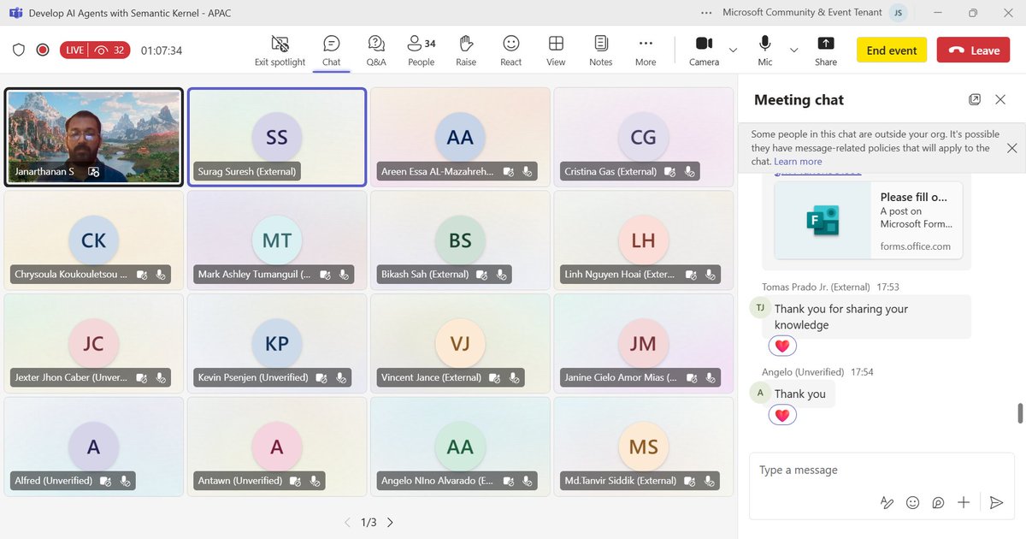This screenshot has width=1026, height=539.
Task: Select Janarthanan S video tile
Action: tap(93, 137)
